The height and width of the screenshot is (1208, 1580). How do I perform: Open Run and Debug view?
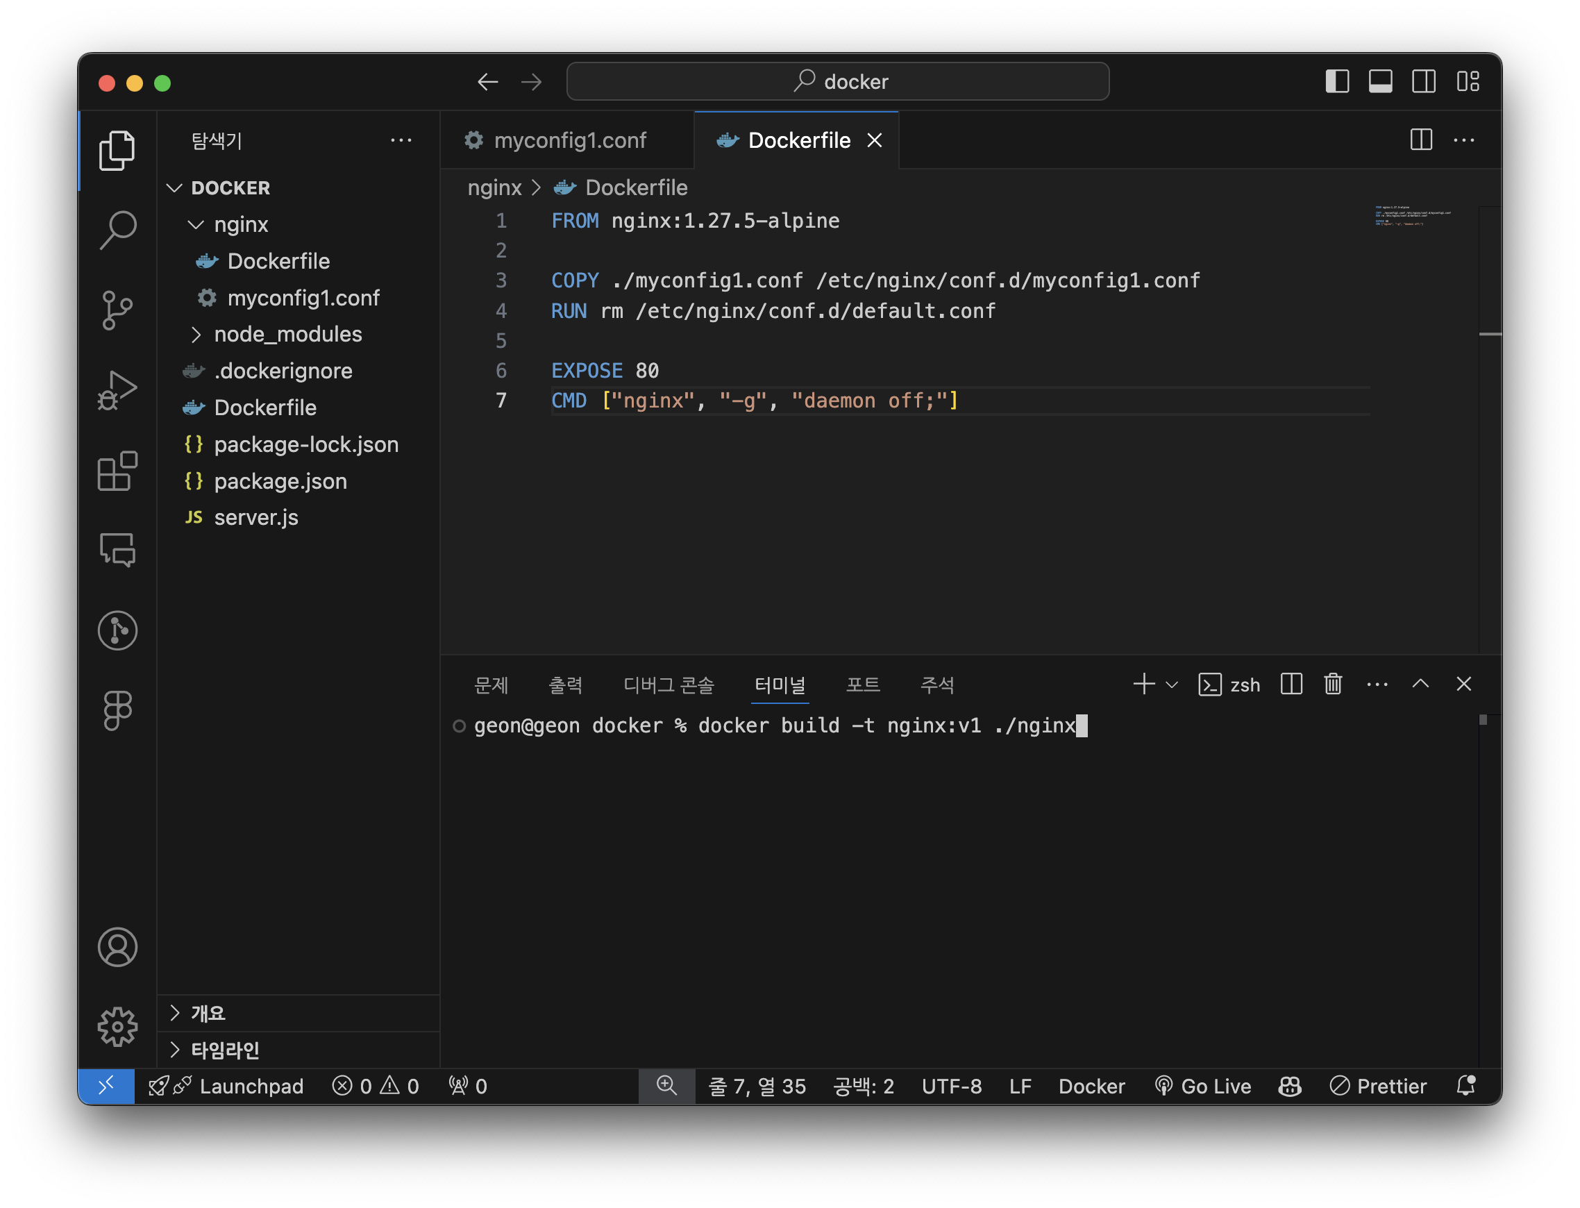click(x=117, y=389)
